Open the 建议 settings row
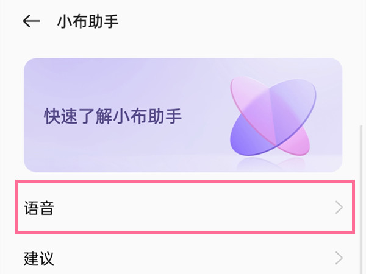The width and height of the screenshot is (366, 274). [x=183, y=258]
